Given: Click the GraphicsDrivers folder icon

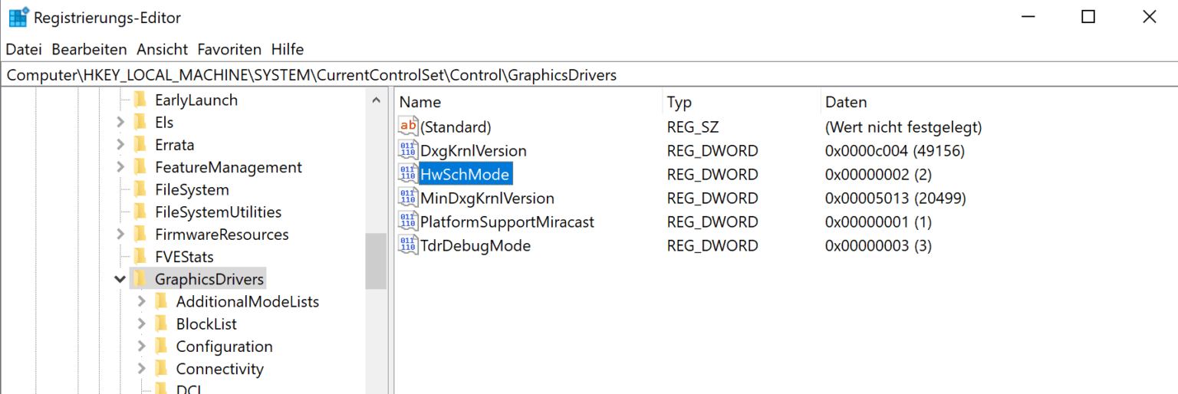Looking at the screenshot, I should tap(140, 279).
